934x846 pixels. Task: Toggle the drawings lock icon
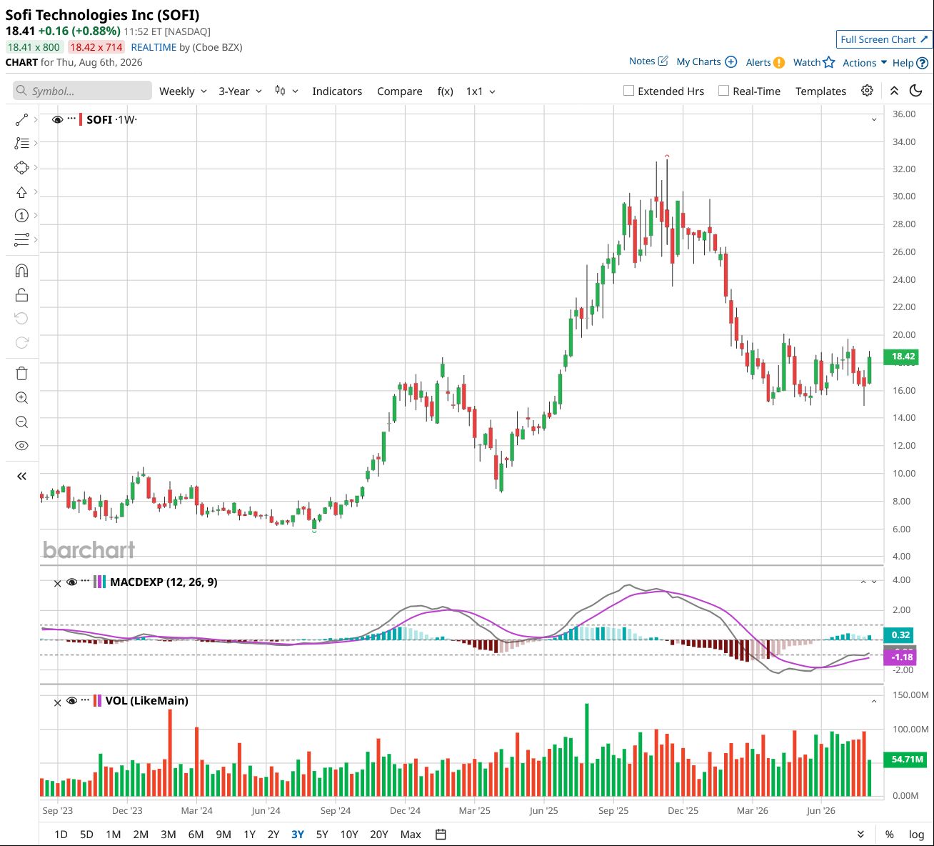(x=21, y=295)
